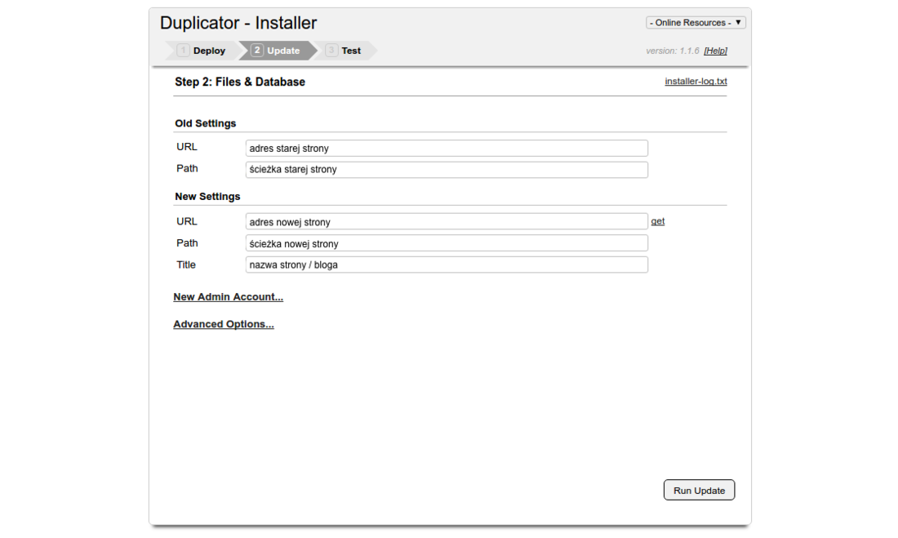The image size is (898, 538).
Task: Click the step number 3 badge
Action: coord(331,51)
